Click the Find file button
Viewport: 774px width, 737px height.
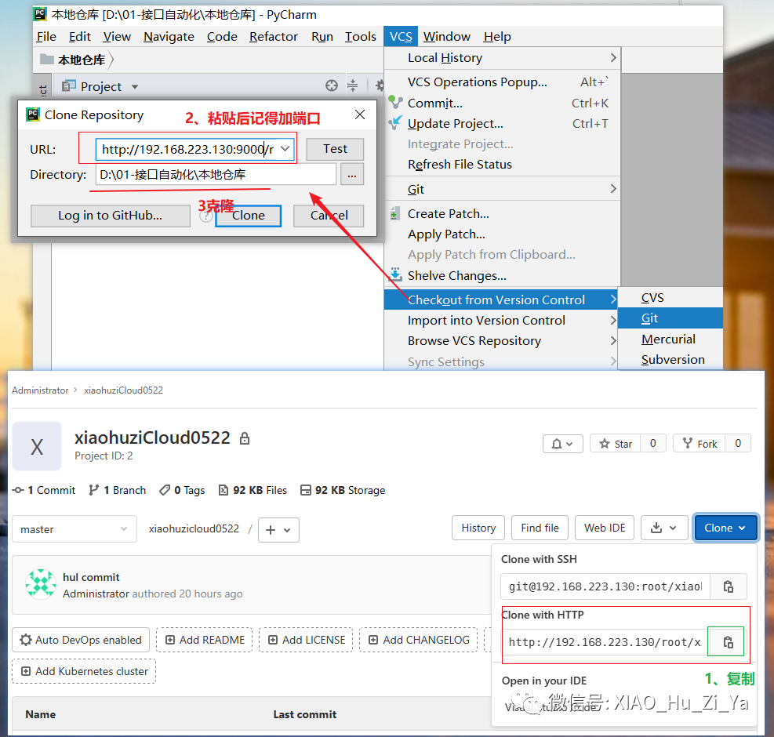[x=540, y=528]
